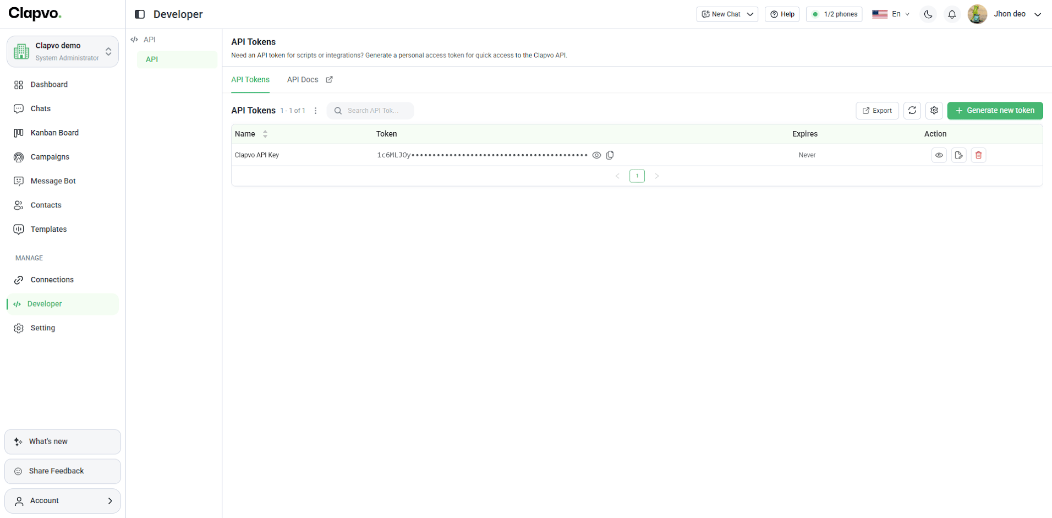1052x518 pixels.
Task: Open Message Bot page
Action: (x=63, y=181)
